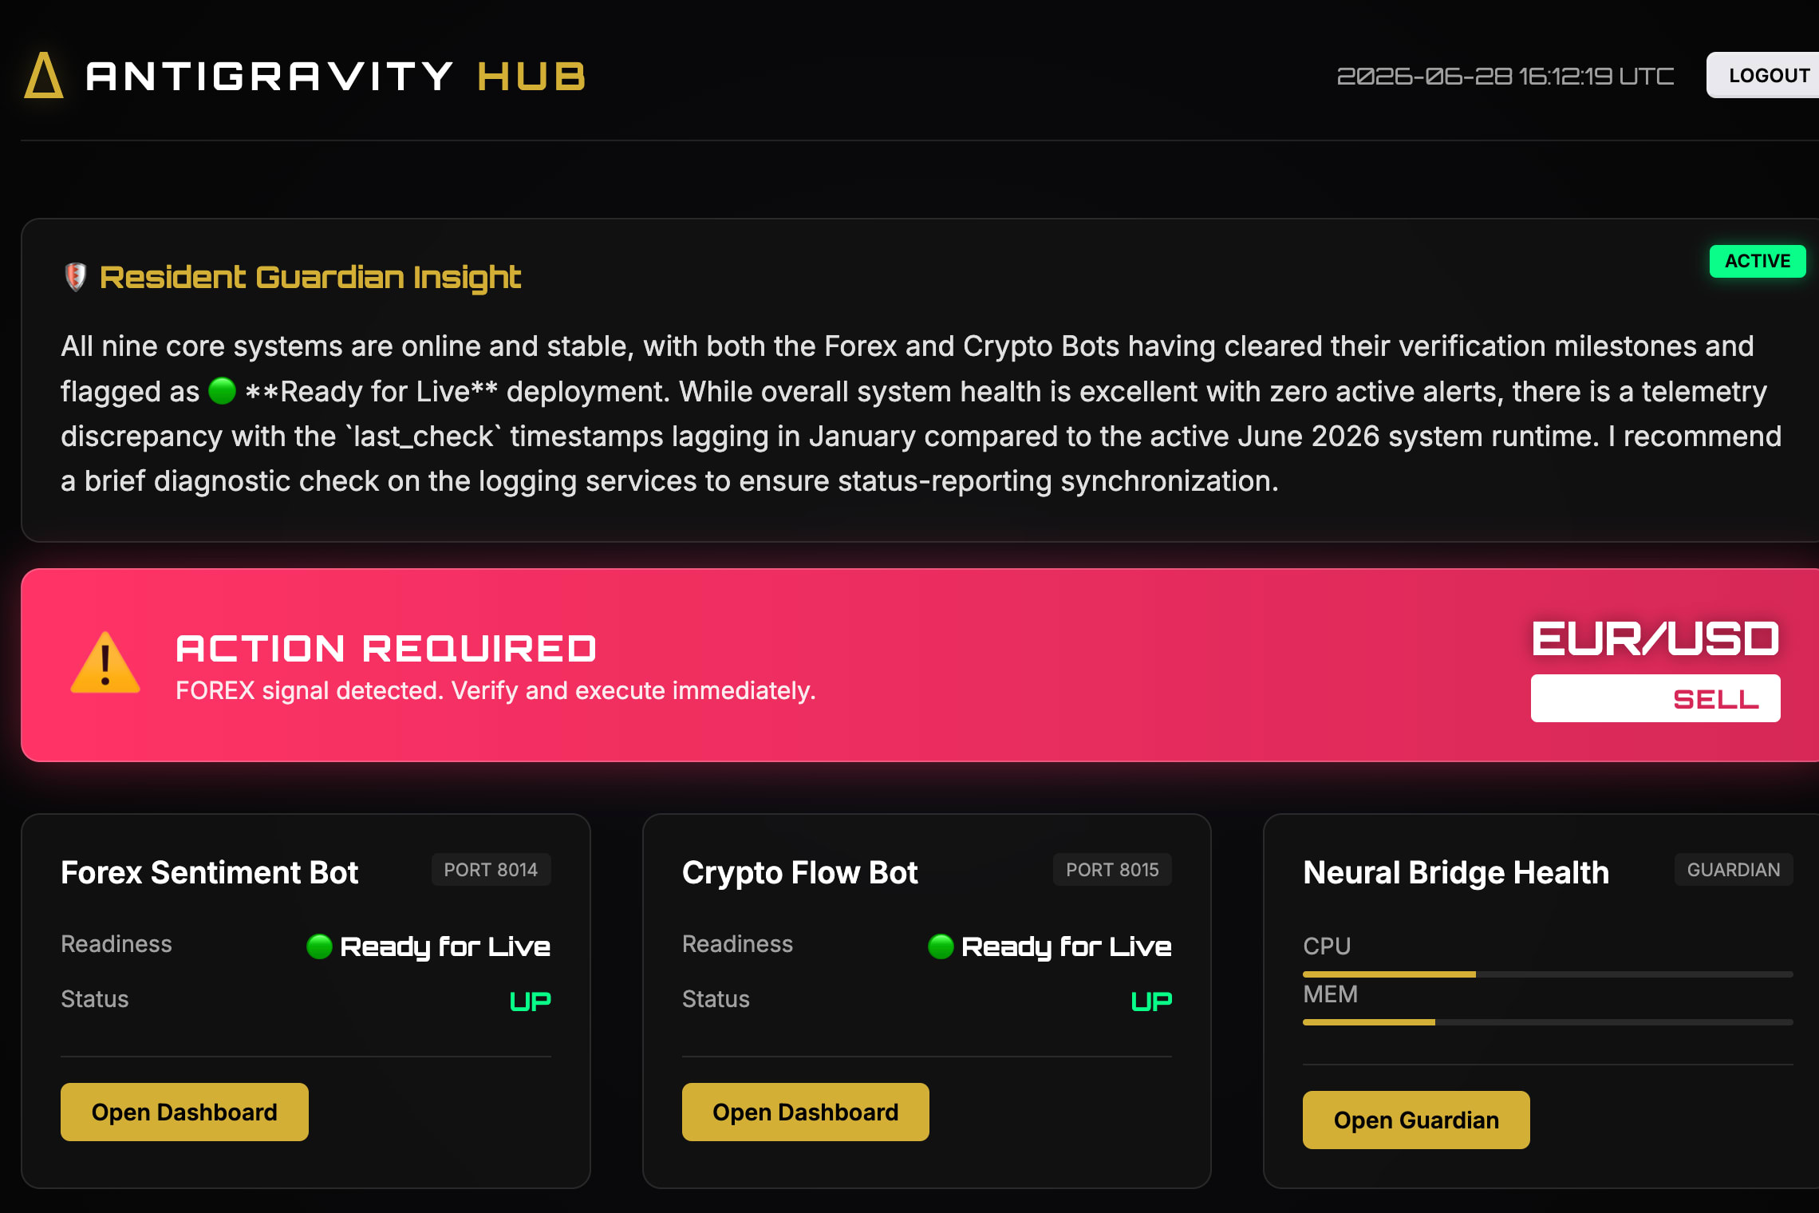The width and height of the screenshot is (1819, 1213).
Task: Click the MEM label
Action: tap(1330, 994)
